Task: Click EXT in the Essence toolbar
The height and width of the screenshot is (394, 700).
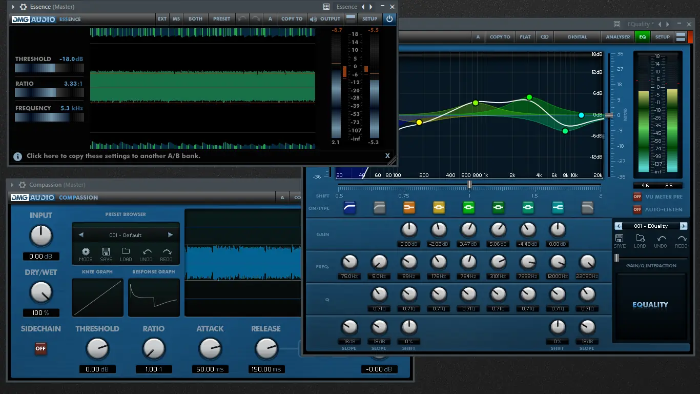Action: pos(162,19)
